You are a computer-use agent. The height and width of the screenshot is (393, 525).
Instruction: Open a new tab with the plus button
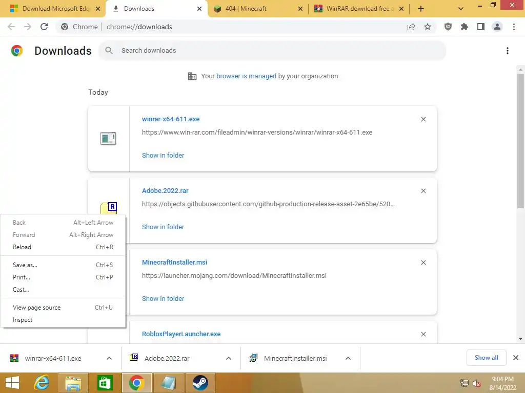(x=421, y=9)
